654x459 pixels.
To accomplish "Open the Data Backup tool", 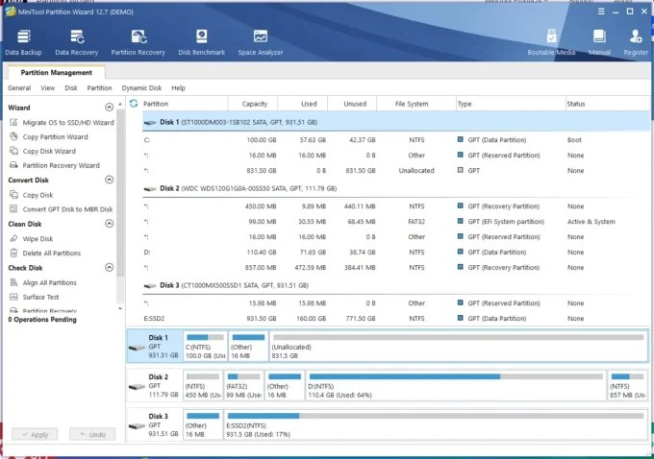I will [23, 42].
